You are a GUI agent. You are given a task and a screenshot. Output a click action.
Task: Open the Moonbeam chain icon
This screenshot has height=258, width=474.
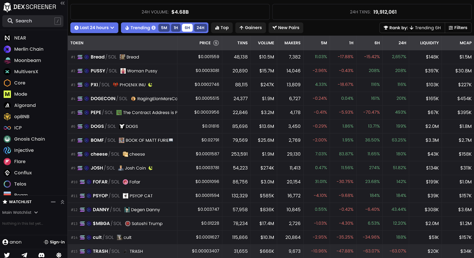(x=7, y=60)
